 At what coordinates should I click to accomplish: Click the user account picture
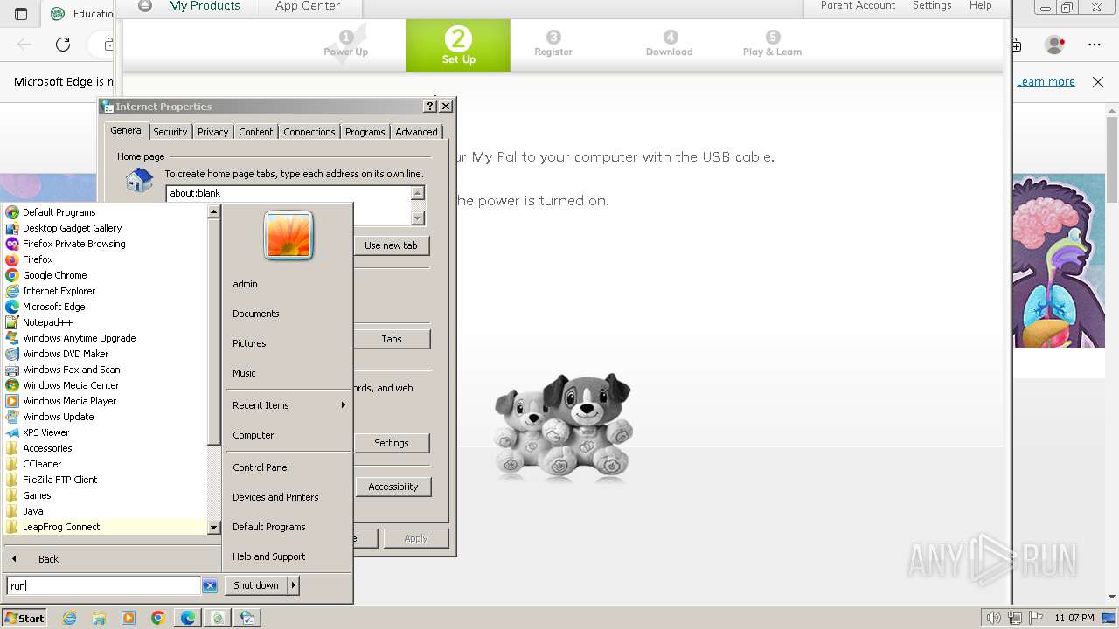pos(288,236)
